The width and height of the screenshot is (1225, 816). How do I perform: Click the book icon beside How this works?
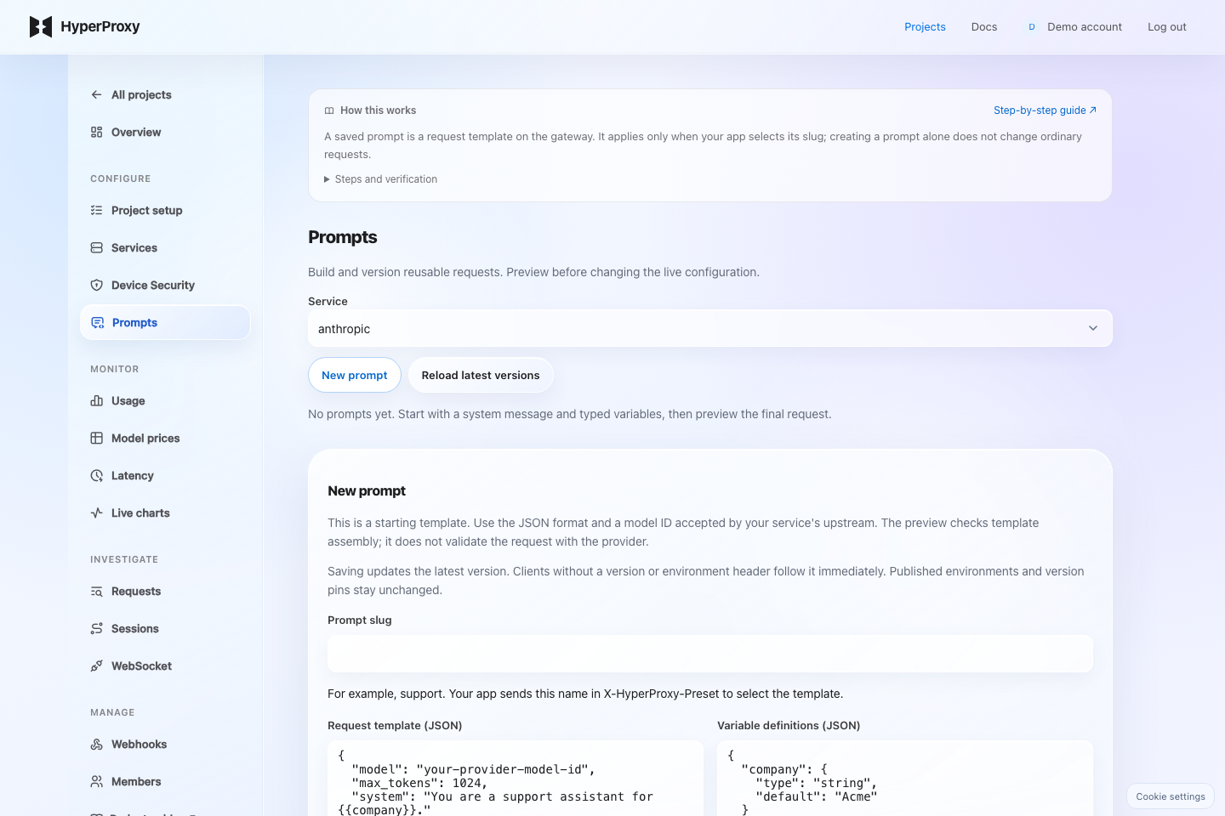(x=329, y=110)
